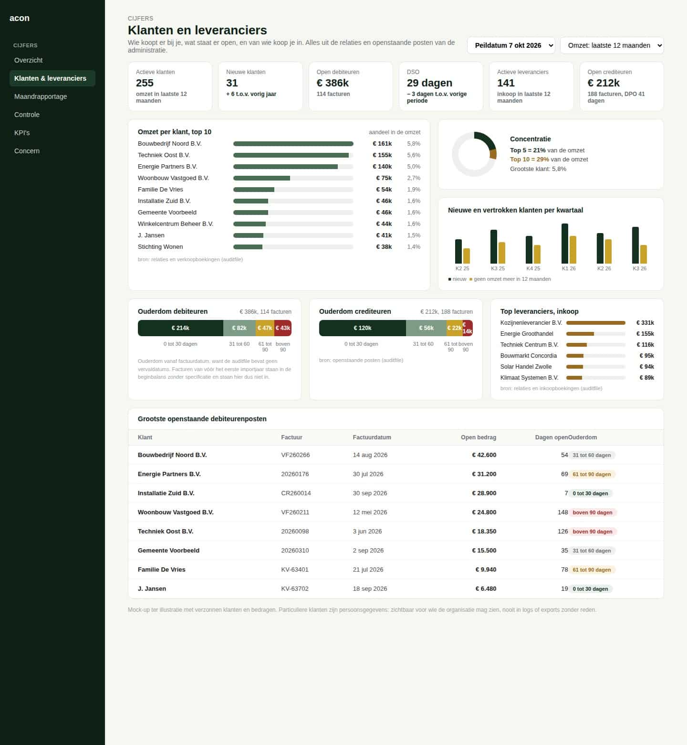Open the Omzet: laatste 12 maanden dropdown

(x=612, y=45)
